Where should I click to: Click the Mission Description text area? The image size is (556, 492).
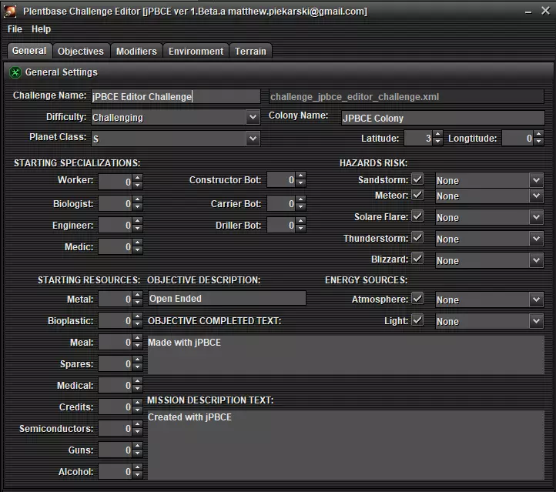(x=345, y=445)
